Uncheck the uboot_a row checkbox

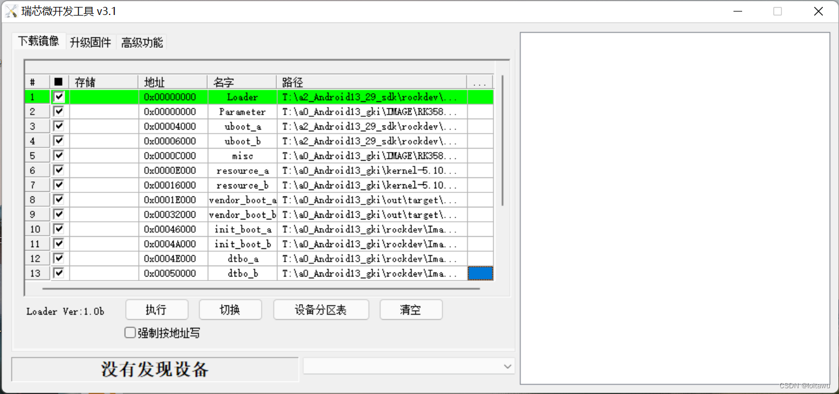(59, 126)
